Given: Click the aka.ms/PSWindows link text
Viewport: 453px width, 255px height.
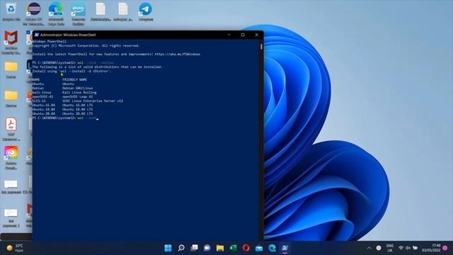Looking at the screenshot, I should pyautogui.click(x=178, y=54).
